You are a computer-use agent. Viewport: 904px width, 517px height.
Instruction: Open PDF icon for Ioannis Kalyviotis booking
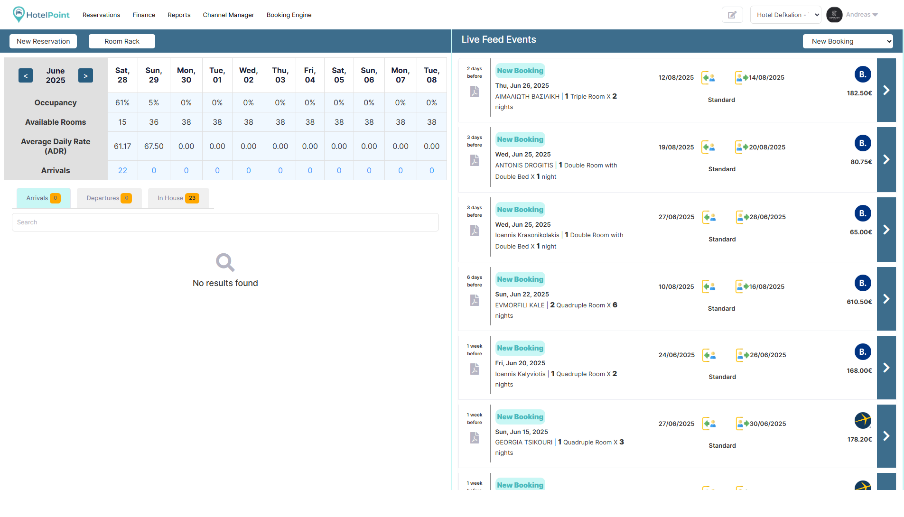point(475,369)
